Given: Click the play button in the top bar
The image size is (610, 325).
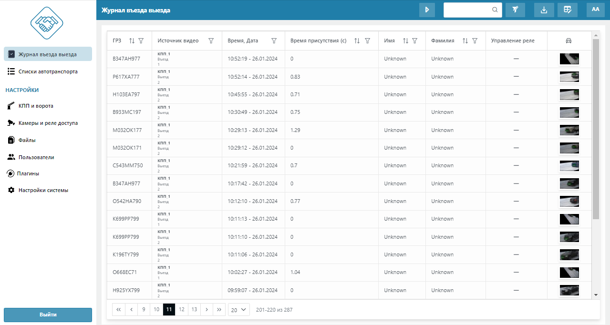Looking at the screenshot, I should tap(427, 10).
